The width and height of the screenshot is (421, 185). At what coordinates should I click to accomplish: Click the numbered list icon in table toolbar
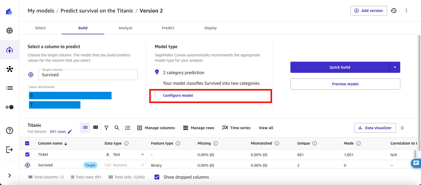(x=128, y=128)
